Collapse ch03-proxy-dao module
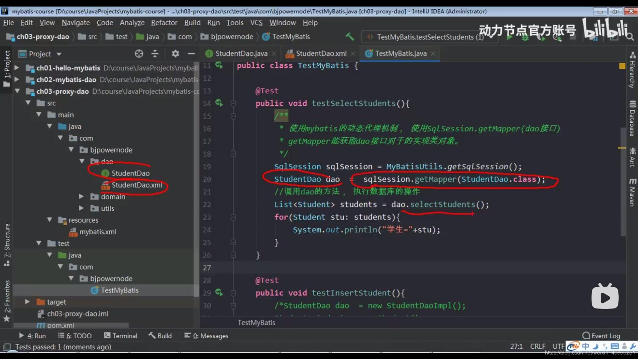Image resolution: width=638 pixels, height=359 pixels. point(17,91)
